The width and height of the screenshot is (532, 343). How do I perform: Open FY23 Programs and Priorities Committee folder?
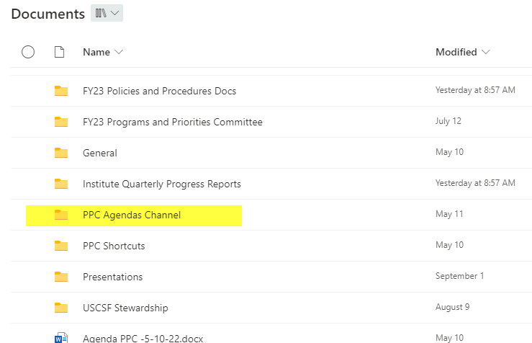[172, 122]
